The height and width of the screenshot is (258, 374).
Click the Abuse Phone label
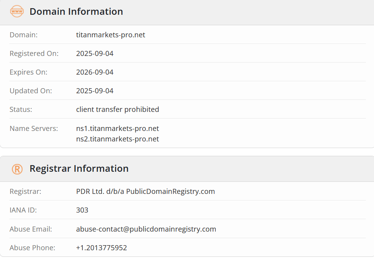click(x=32, y=248)
